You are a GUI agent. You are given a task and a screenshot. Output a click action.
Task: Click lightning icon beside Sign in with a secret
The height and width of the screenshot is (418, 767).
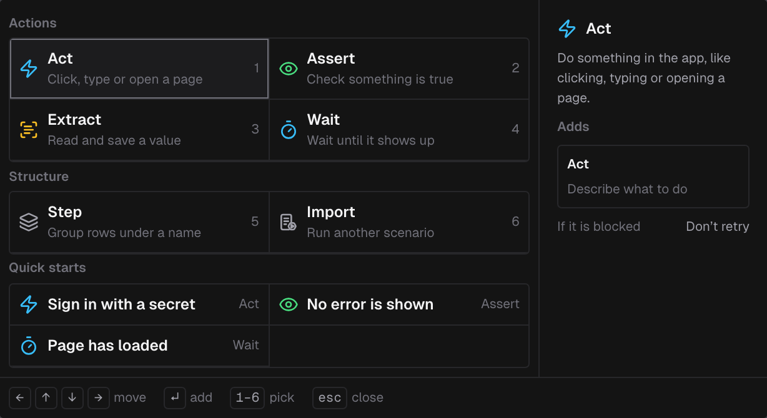point(29,304)
